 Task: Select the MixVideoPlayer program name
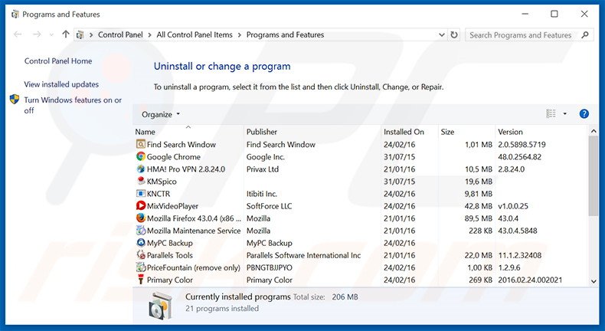[172, 206]
